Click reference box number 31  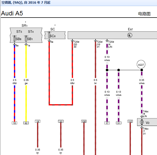[119, 123]
